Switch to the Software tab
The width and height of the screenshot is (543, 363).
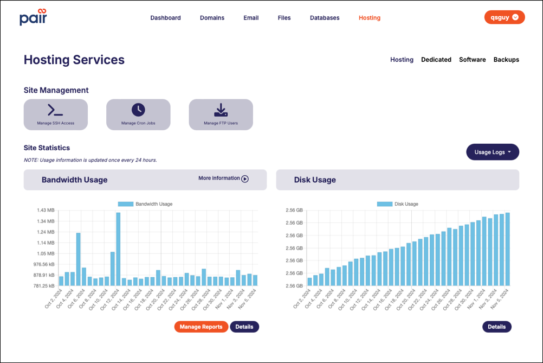pyautogui.click(x=473, y=60)
